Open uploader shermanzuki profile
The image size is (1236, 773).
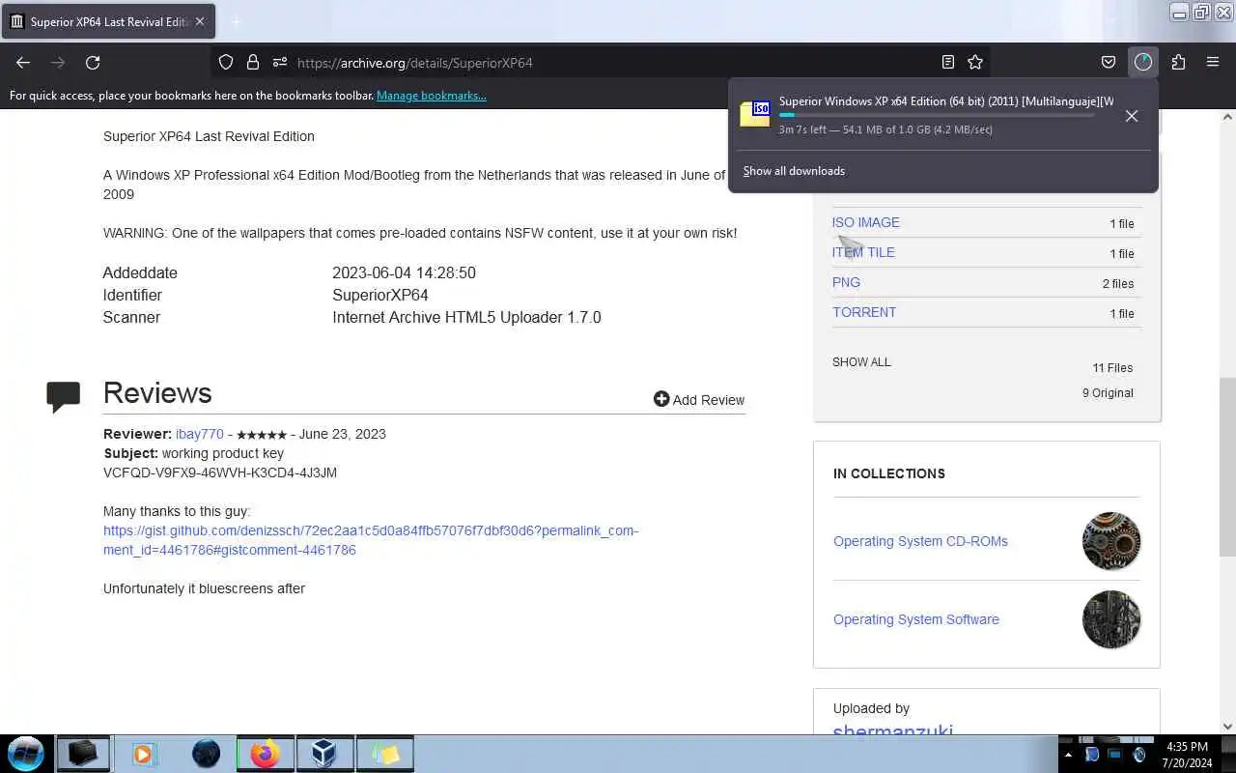pos(892,732)
